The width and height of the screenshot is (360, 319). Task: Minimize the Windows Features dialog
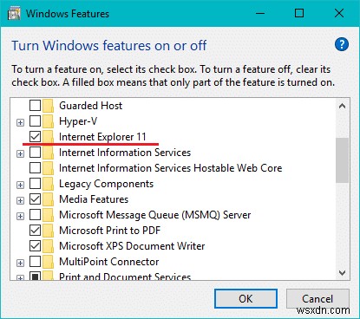(260, 13)
